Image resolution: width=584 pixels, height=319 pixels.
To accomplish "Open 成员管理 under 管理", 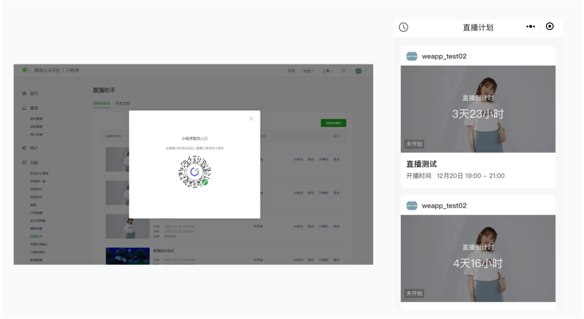I will 36,127.
